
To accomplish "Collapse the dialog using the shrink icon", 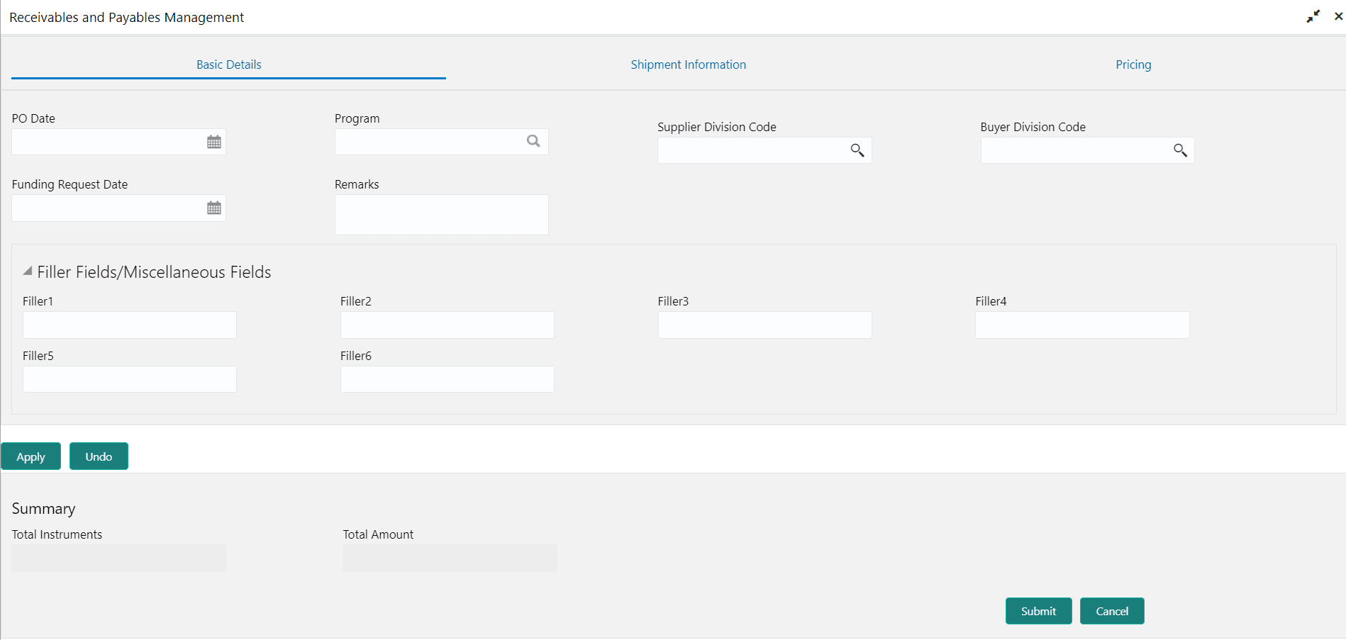I will pyautogui.click(x=1313, y=16).
